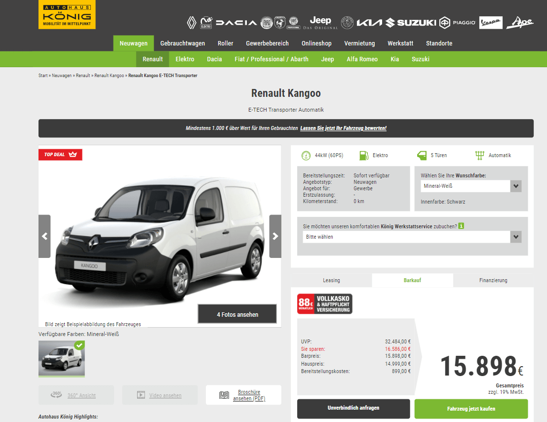547x422 pixels.
Task: Go to the 'Start' breadcrumb link
Action: 43,76
